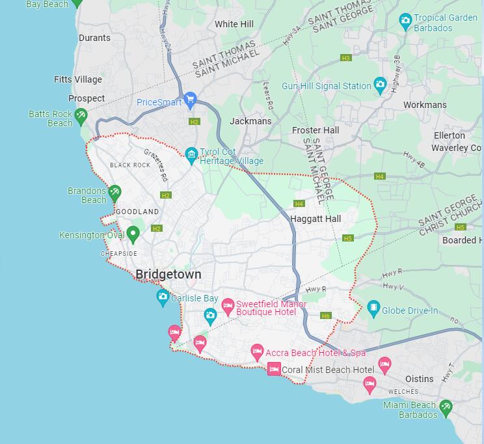484x444 pixels.
Task: Select the Jackmans area label
Action: pos(250,121)
